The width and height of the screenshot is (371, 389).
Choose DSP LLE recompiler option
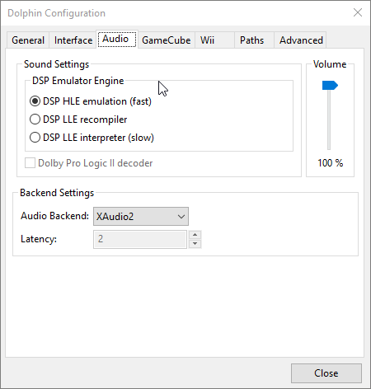[x=78, y=120]
